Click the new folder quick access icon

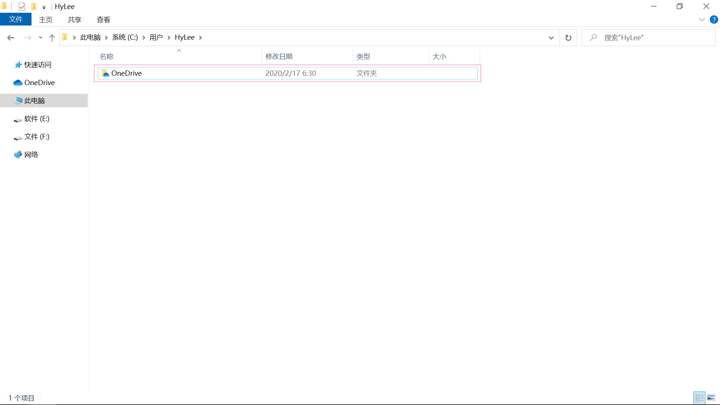[x=34, y=6]
